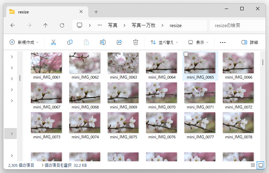The height and width of the screenshot is (173, 269).
Task: Click the This PC monitor icon
Action: (80, 25)
